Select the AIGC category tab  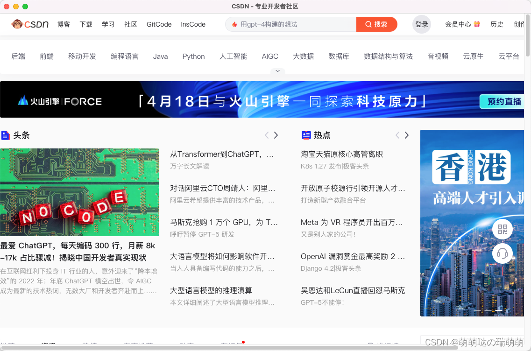(x=270, y=56)
